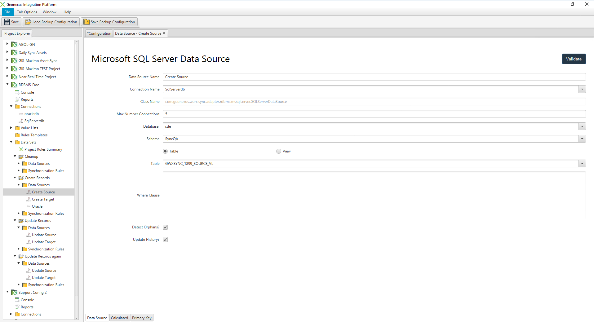This screenshot has width=594, height=322.
Task: Click the oracledb connection icon
Action: [x=21, y=114]
